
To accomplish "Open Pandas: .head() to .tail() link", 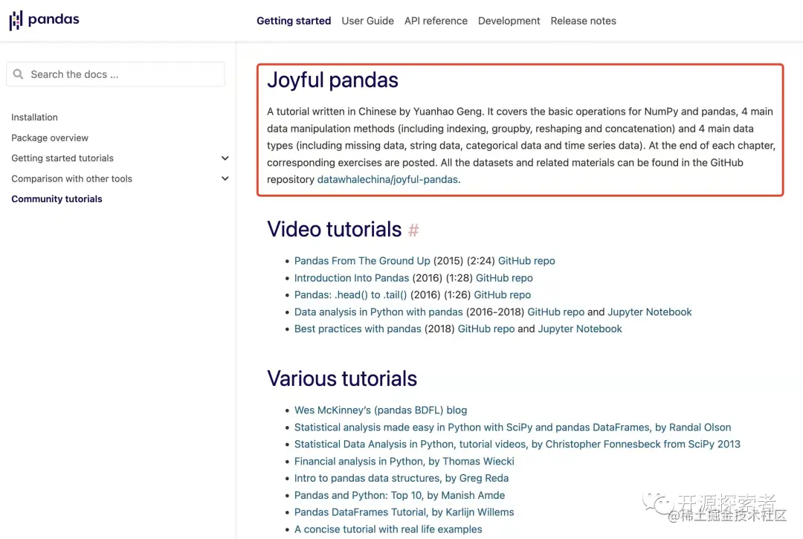I will (350, 295).
